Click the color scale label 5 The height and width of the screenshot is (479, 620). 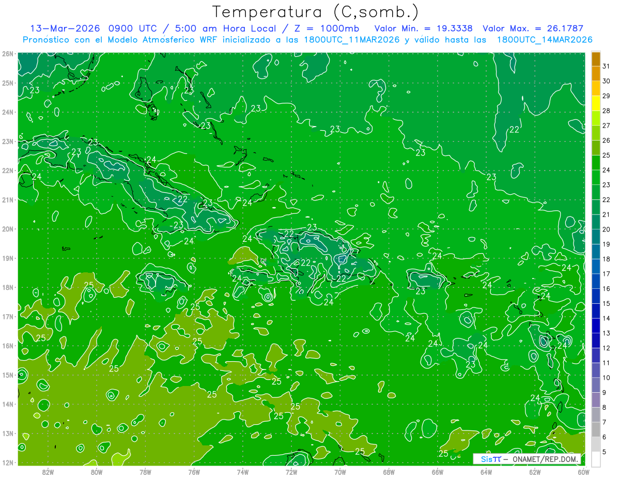point(605,452)
